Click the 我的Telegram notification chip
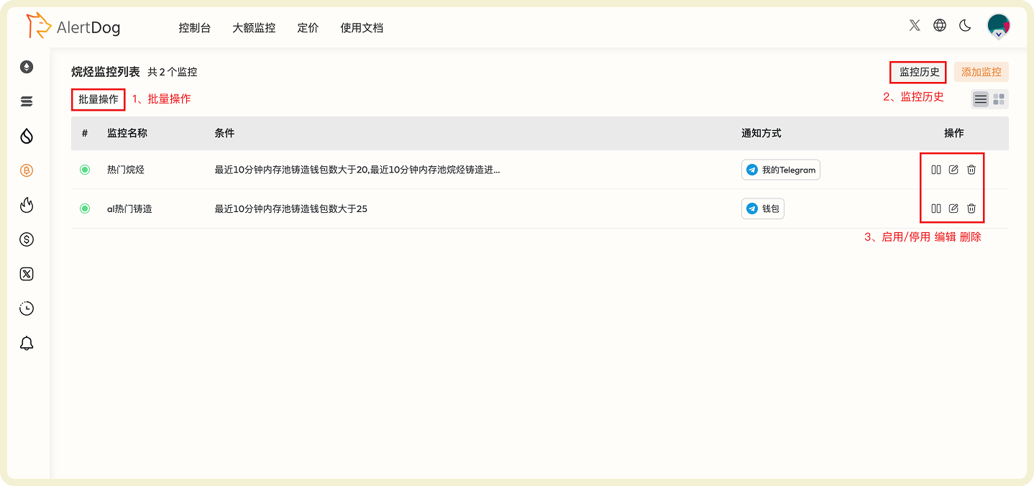Image resolution: width=1034 pixels, height=486 pixels. (x=780, y=169)
